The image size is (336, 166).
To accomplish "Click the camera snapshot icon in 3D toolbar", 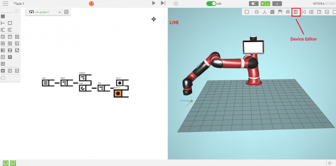I will point(272,12).
